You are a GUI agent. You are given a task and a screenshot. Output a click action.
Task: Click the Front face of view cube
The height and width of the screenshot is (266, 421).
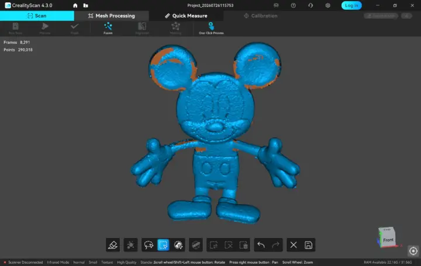[388, 240]
